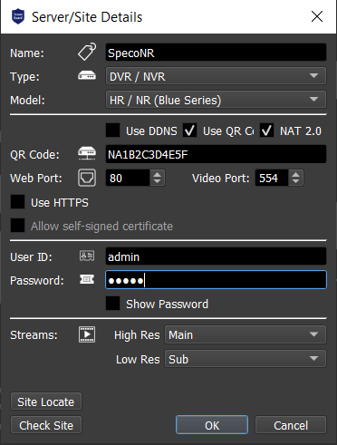Click the Cancel button
The image size is (337, 445).
(x=291, y=425)
